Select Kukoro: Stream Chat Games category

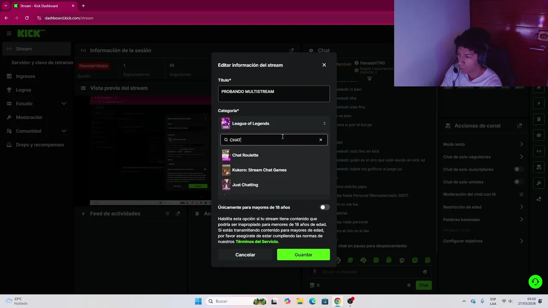pos(274,170)
